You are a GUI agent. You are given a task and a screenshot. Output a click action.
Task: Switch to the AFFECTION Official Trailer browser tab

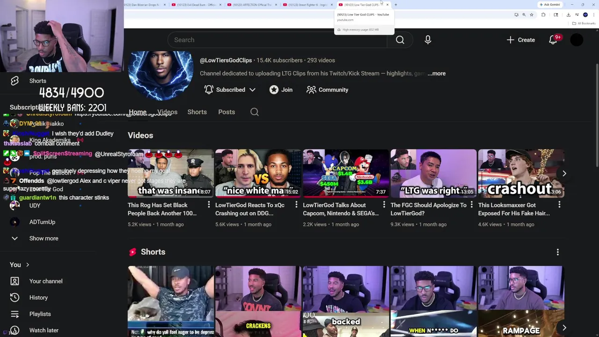pos(252,5)
